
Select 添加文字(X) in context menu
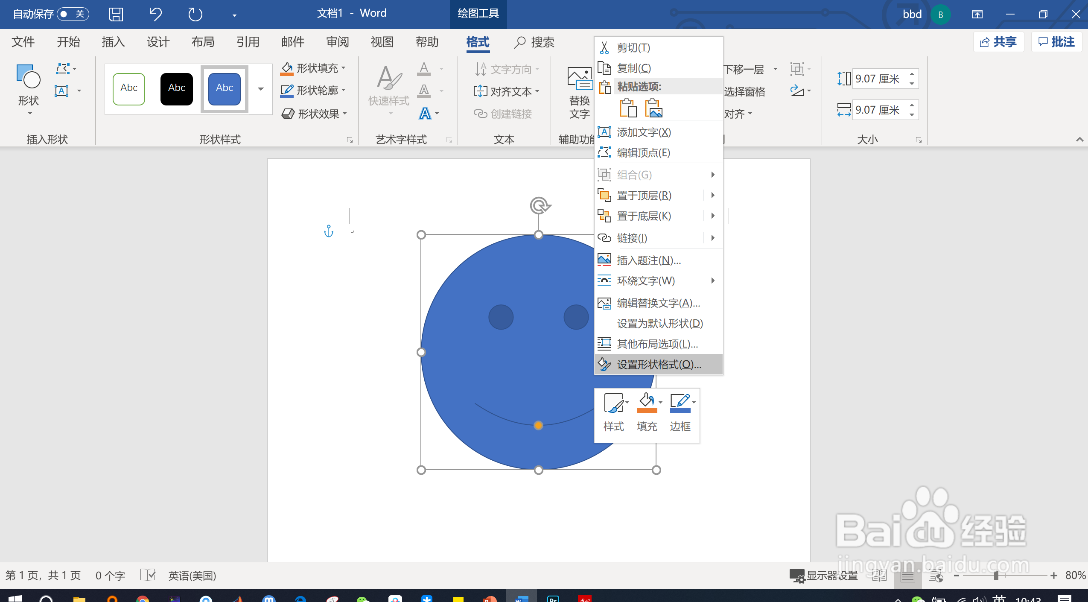(x=659, y=132)
